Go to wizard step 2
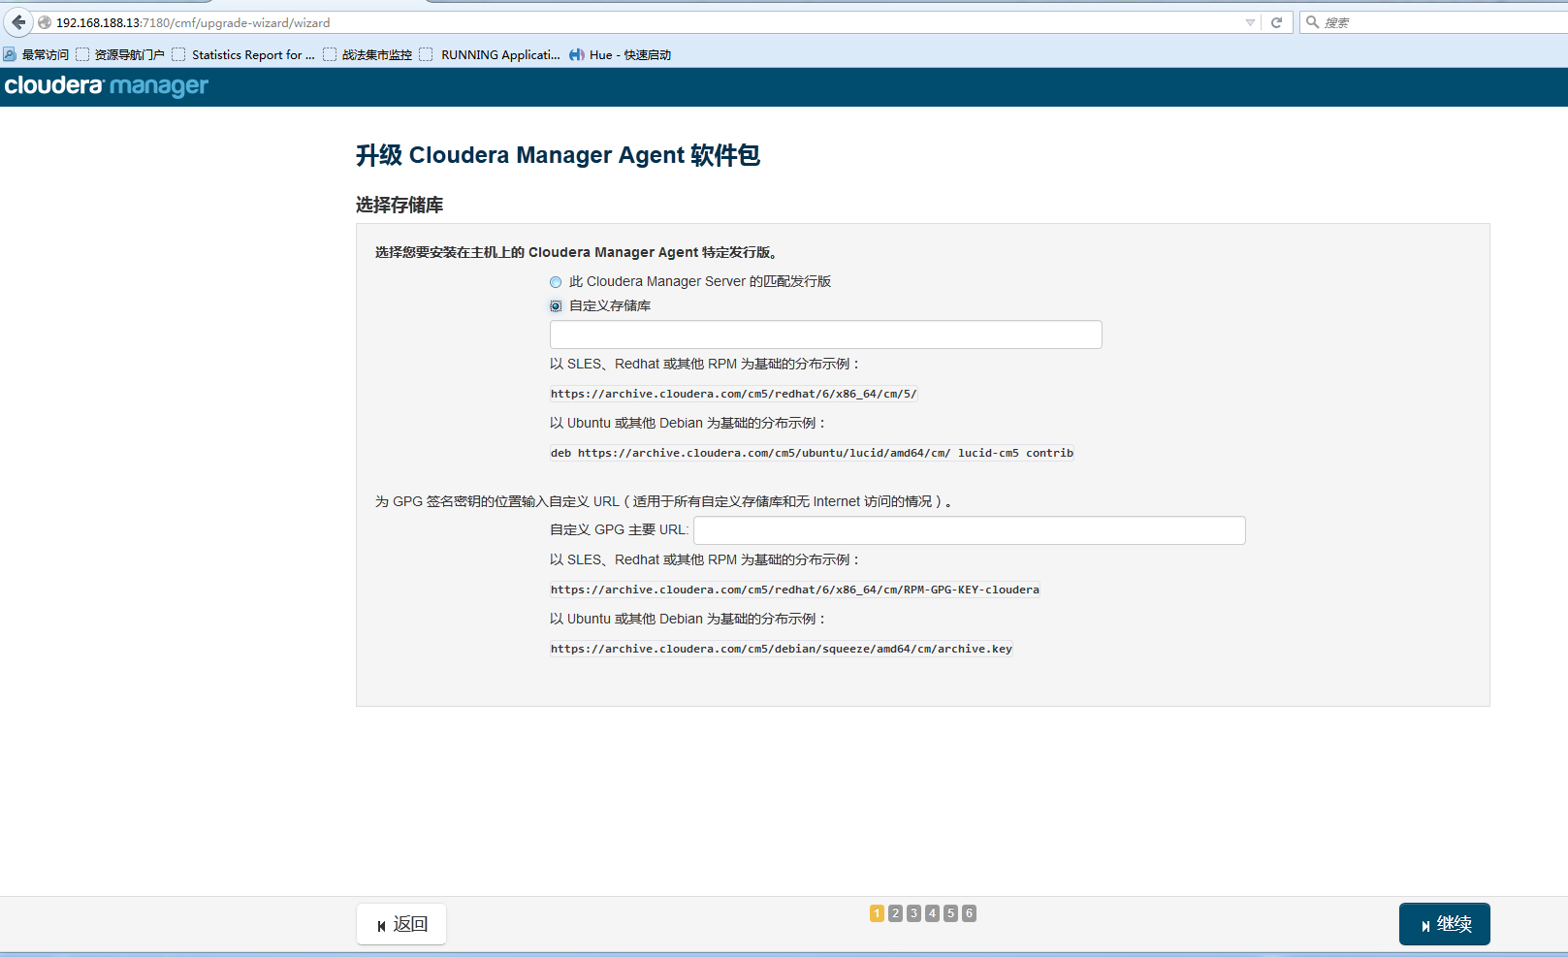Screen dimensions: 1568x957 895,913
